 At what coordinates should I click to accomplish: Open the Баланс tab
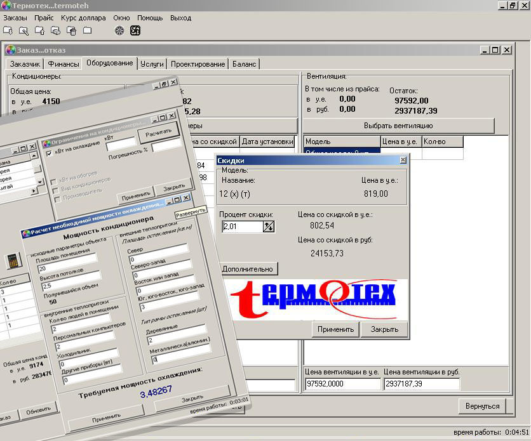click(244, 64)
